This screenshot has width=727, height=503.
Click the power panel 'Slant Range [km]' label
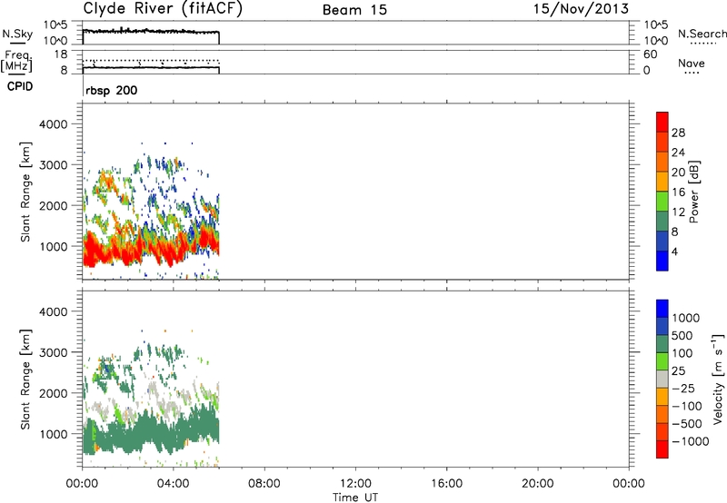click(x=25, y=192)
